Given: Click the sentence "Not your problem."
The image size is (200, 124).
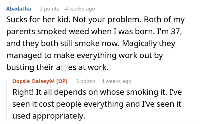Looking at the screenshot, I should pyautogui.click(x=107, y=20).
